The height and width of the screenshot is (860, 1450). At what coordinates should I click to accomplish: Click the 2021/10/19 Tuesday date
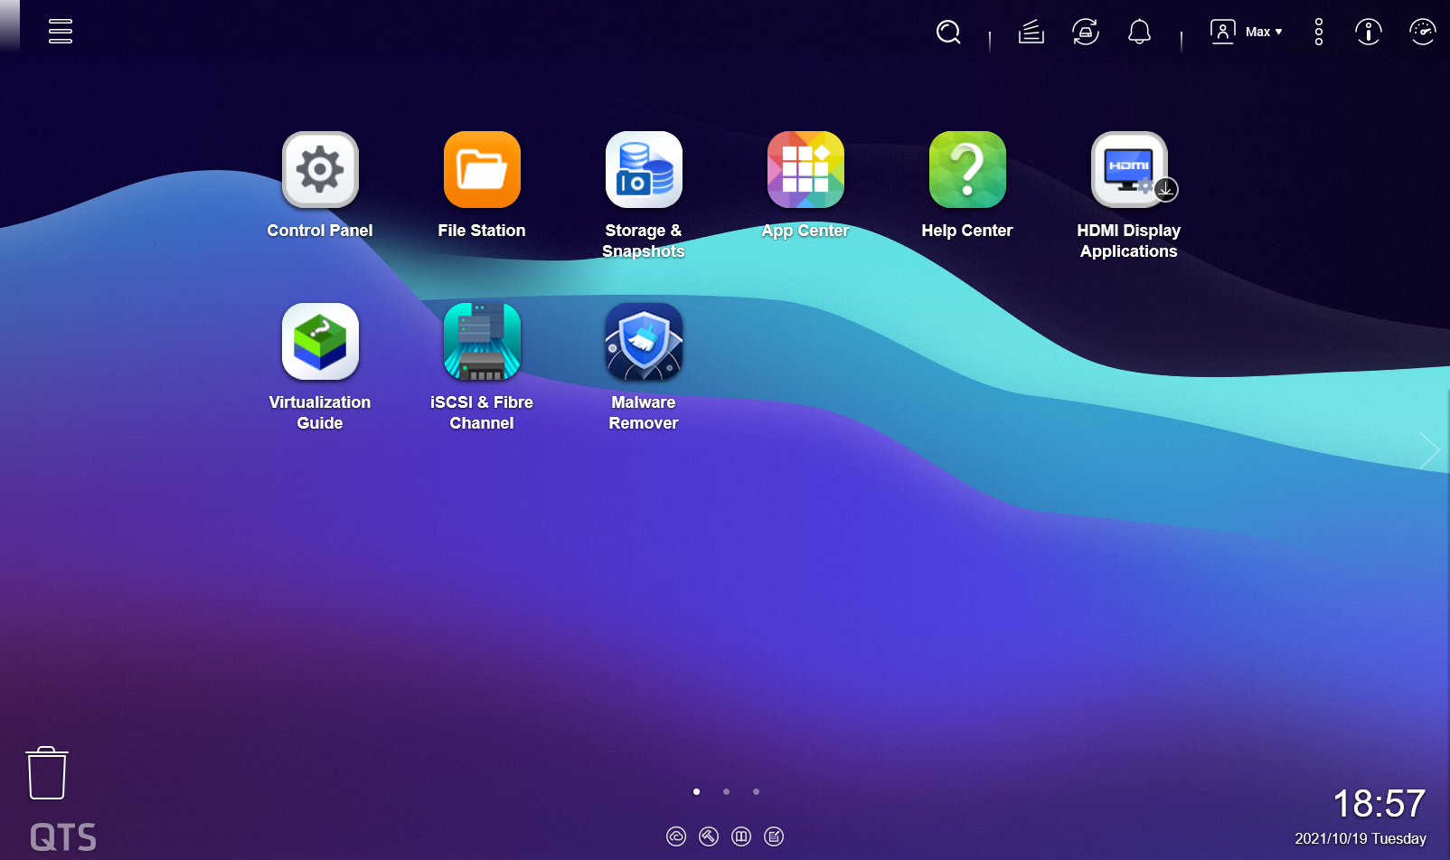coord(1361,839)
